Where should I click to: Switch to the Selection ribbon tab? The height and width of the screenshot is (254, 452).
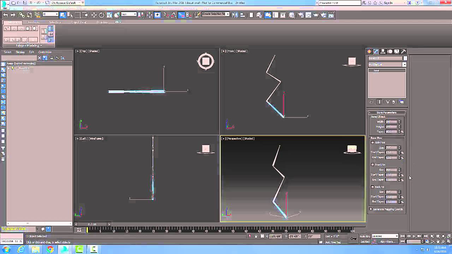pyautogui.click(x=55, y=22)
